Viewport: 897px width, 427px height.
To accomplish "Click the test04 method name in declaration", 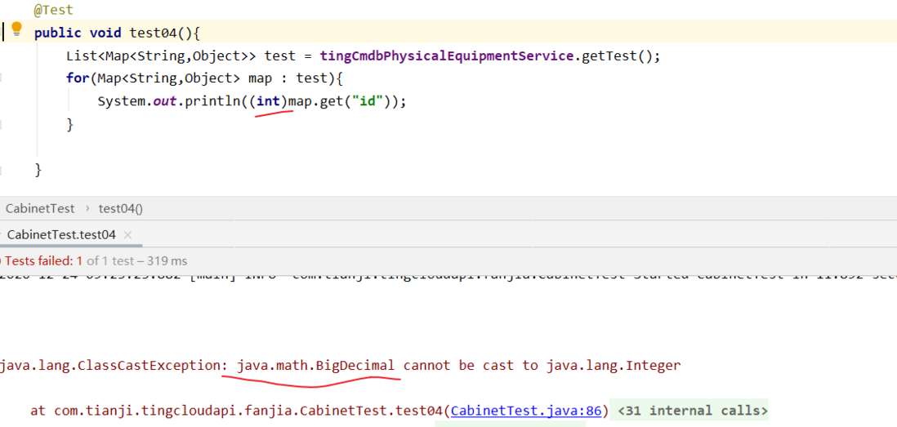I will pyautogui.click(x=154, y=33).
